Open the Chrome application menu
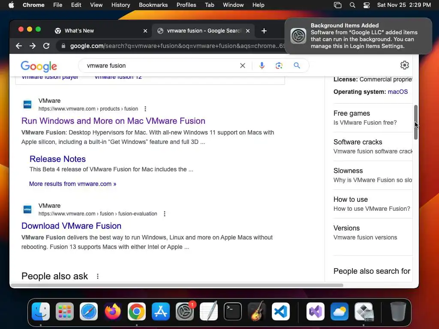The image size is (439, 329). point(33,5)
